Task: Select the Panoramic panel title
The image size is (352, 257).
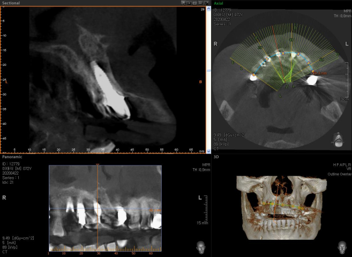Action: click(x=11, y=157)
